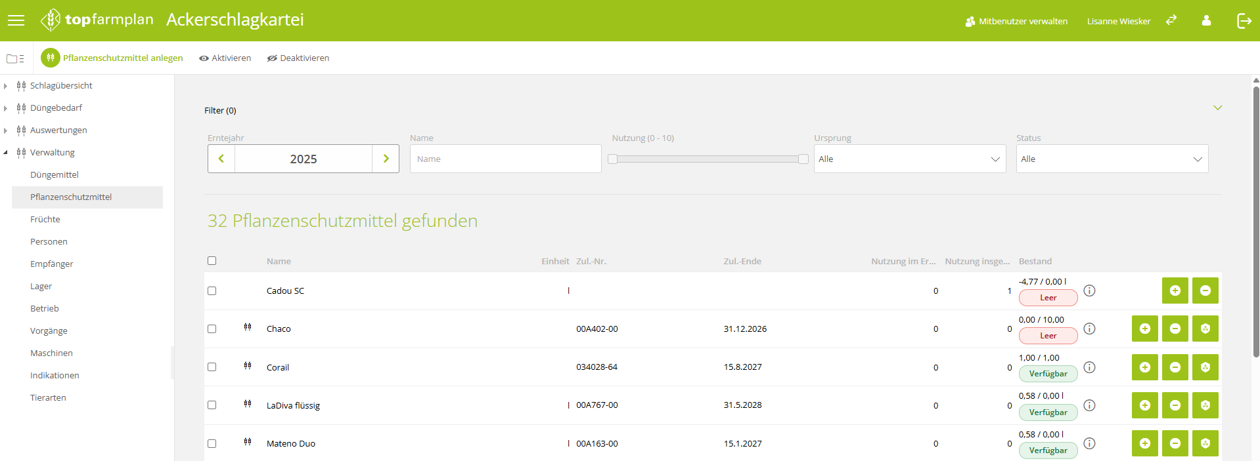Click the third green action icon for Chaco
This screenshot has height=461, width=1260.
(1205, 329)
